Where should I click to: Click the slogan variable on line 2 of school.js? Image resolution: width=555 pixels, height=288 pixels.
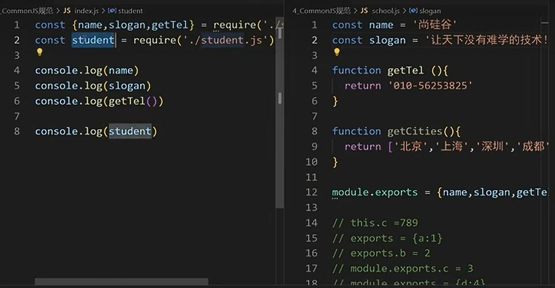coord(387,40)
